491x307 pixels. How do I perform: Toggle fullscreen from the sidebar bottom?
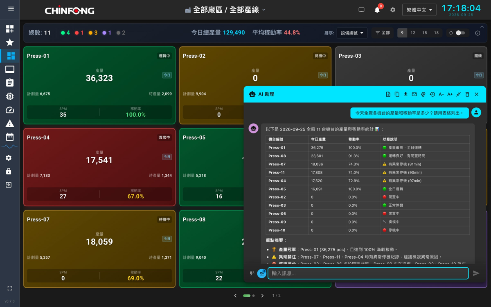10,289
